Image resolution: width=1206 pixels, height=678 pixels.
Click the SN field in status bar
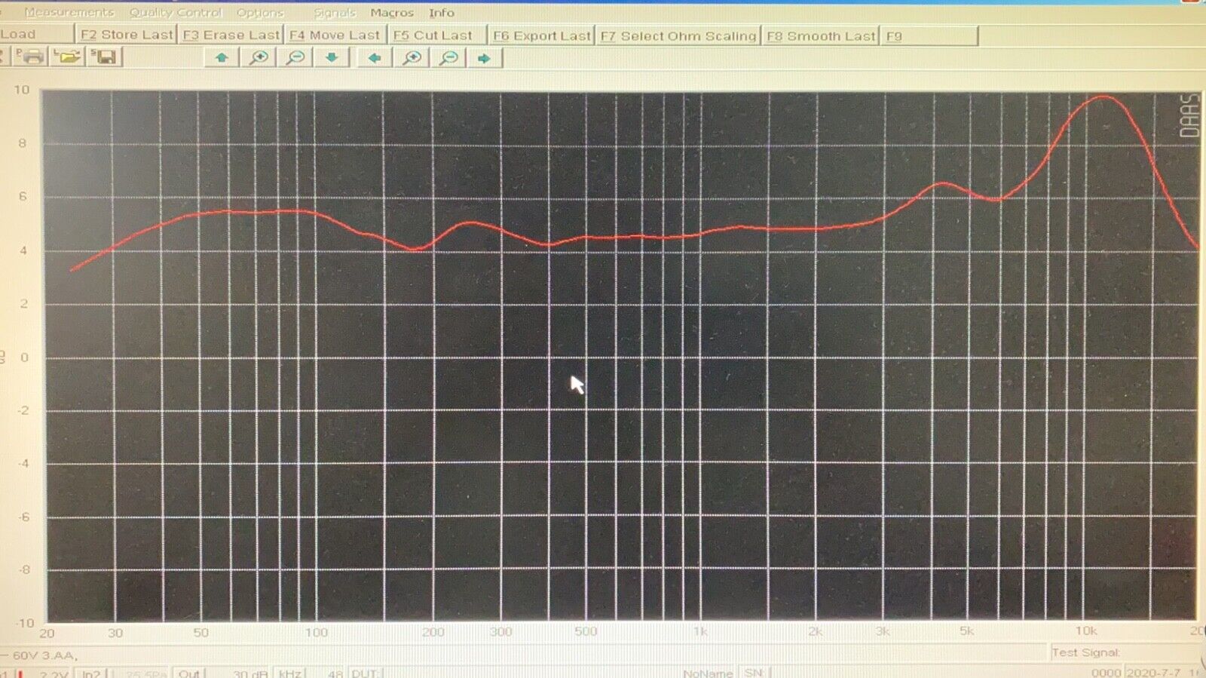click(x=754, y=673)
